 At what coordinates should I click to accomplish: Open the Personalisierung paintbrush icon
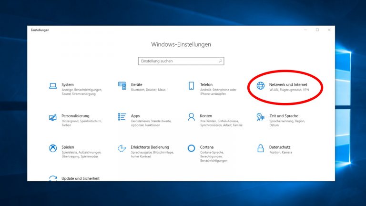53,117
